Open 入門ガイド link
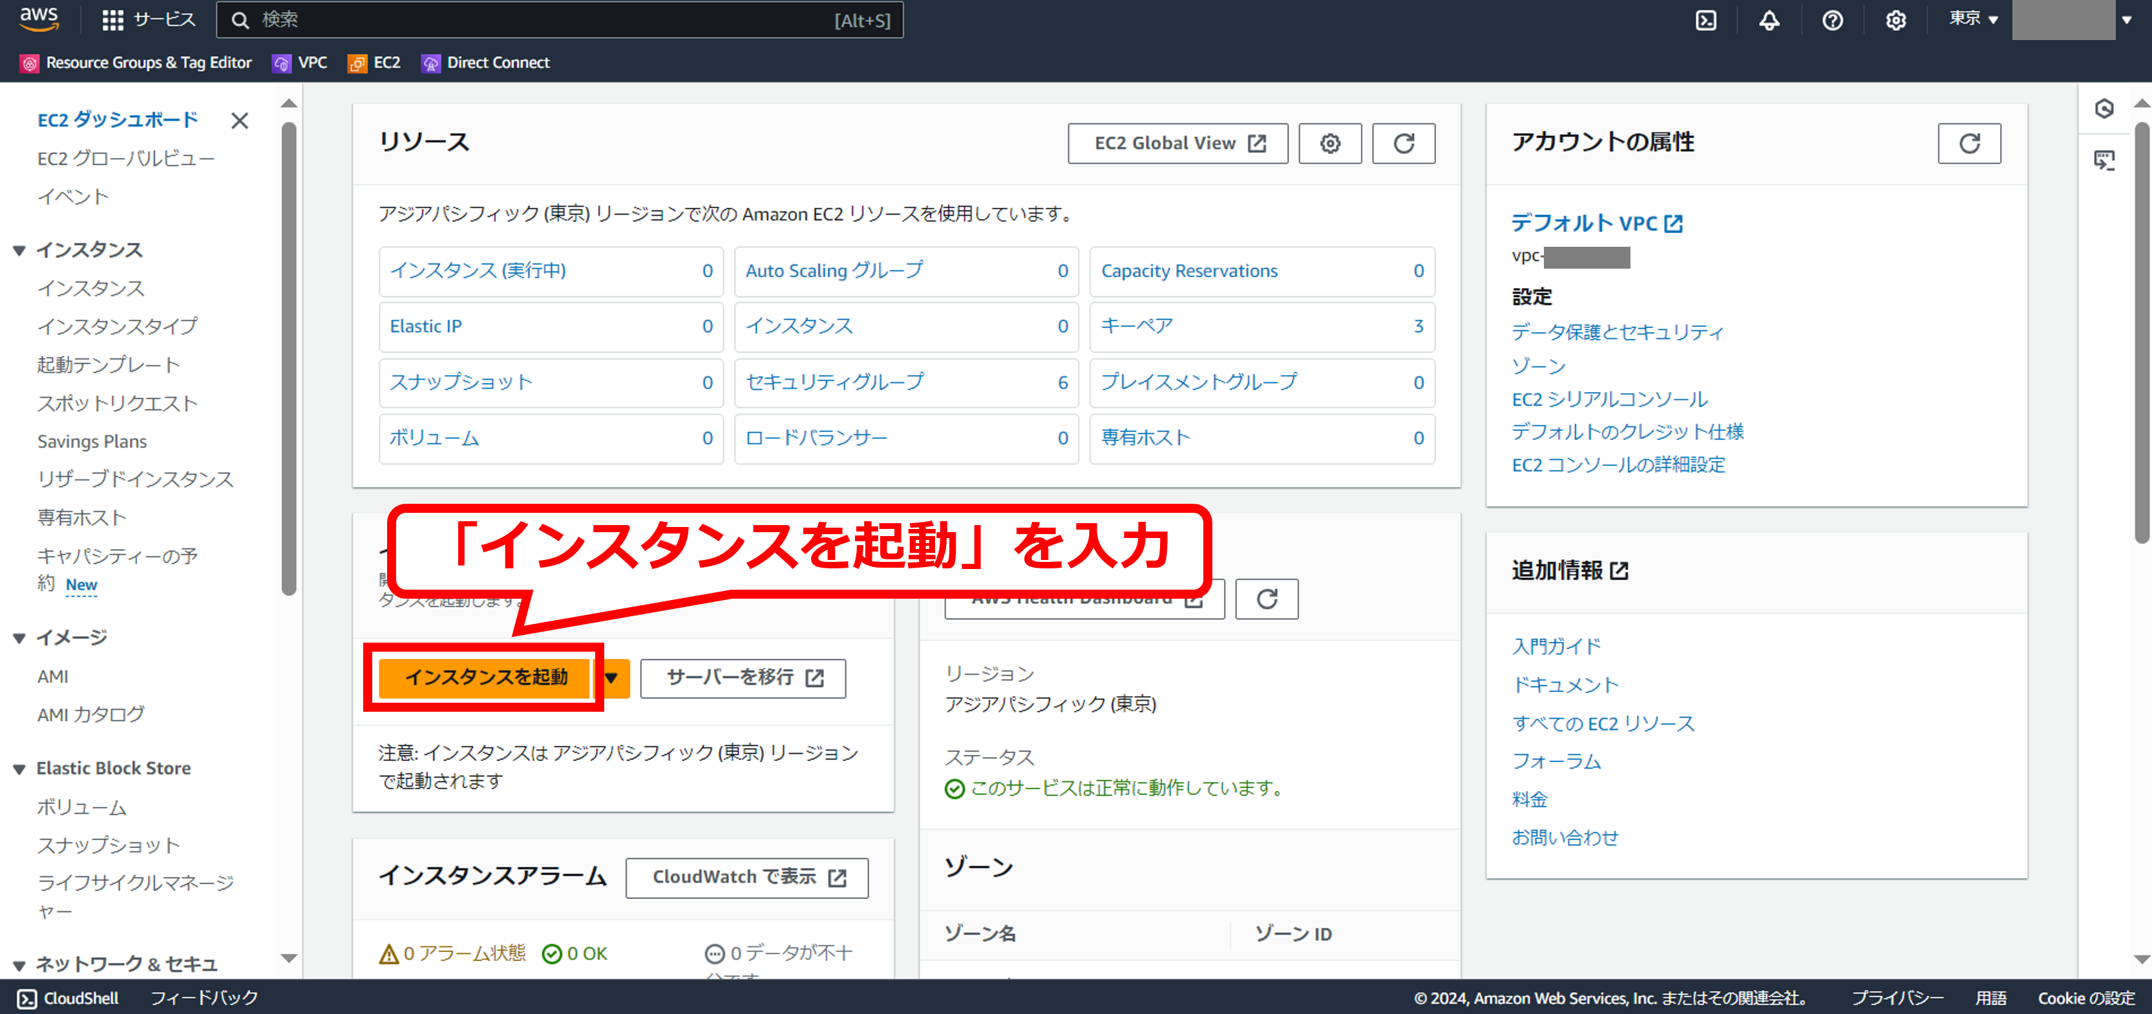 click(x=1556, y=646)
